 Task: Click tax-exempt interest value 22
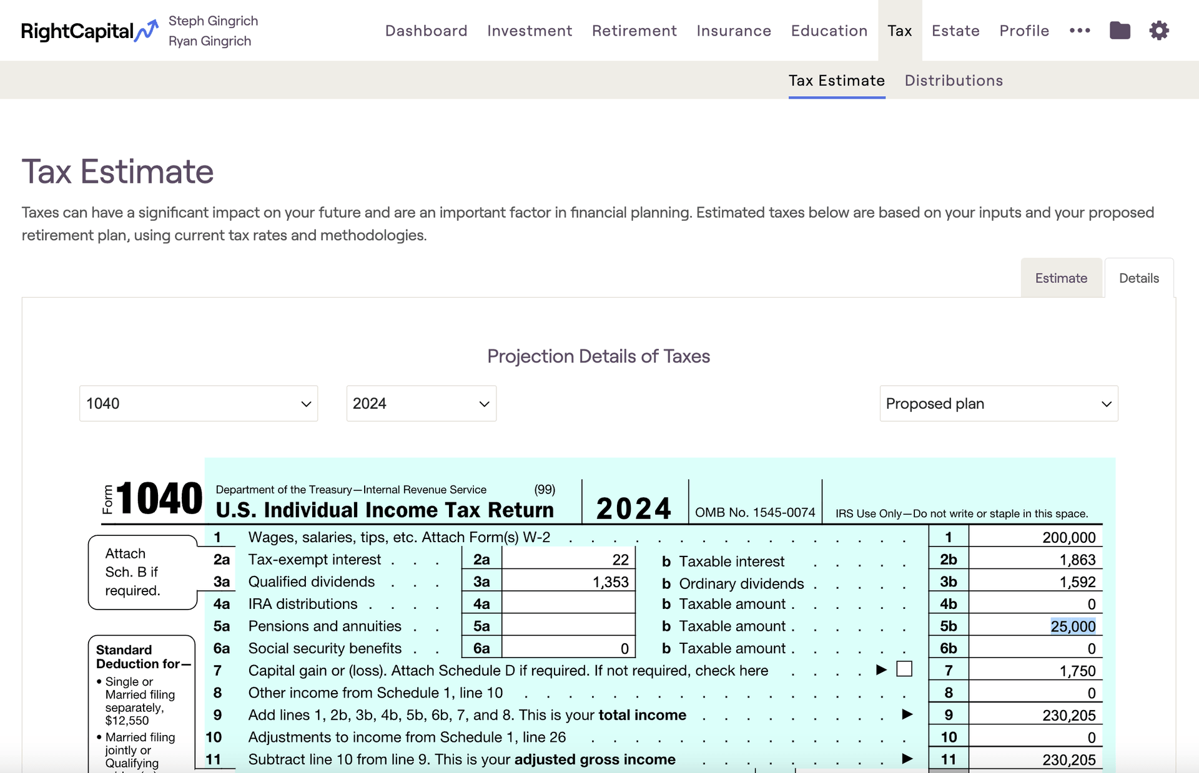pos(620,560)
